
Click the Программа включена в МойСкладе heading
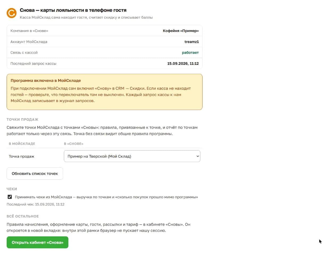pos(46,81)
